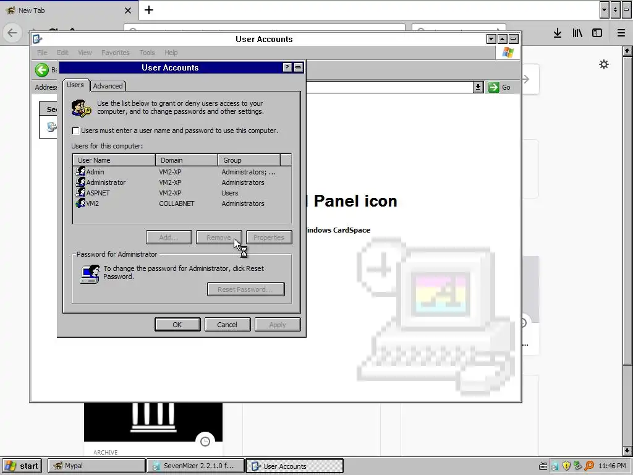Image resolution: width=633 pixels, height=475 pixels.
Task: Click the Cancel button
Action: click(227, 324)
